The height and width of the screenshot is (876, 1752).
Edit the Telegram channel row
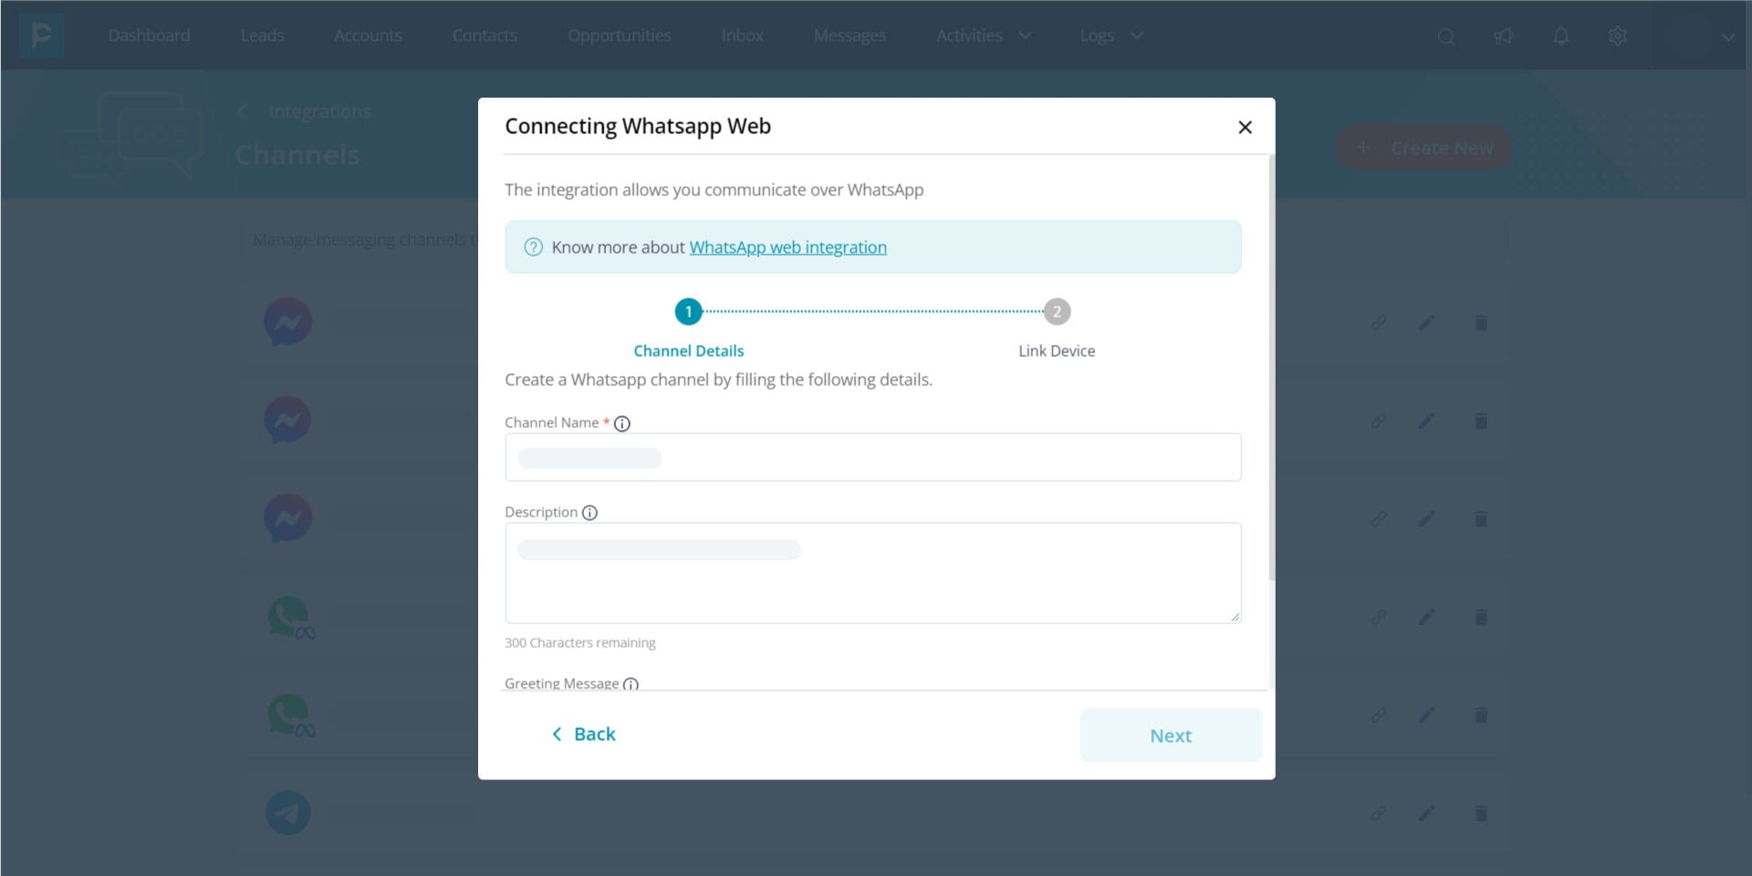[x=1427, y=813]
